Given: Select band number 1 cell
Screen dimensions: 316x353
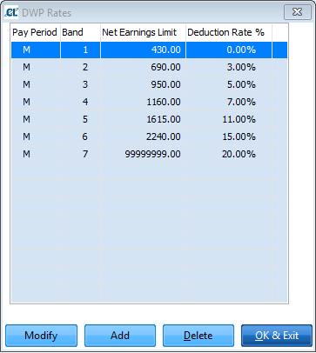Looking at the screenshot, I should coord(80,50).
